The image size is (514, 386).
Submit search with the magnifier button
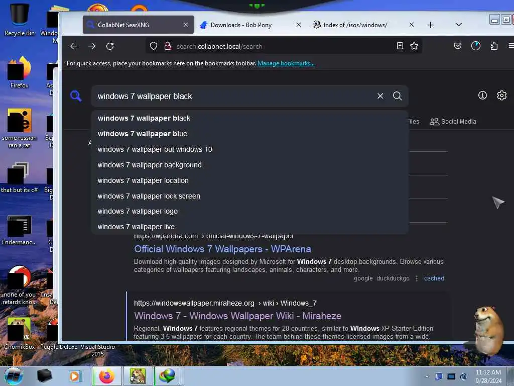click(398, 96)
